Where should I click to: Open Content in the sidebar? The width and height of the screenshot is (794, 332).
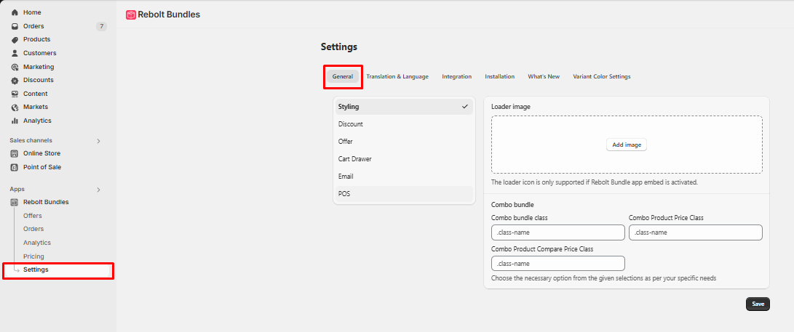36,94
